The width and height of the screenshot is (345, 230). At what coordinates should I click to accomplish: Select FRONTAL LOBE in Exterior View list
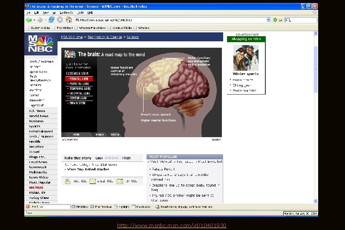79,79
